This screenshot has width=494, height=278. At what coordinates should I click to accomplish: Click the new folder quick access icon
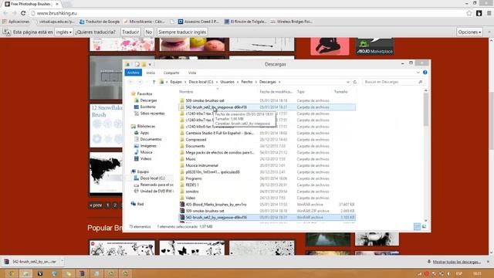pos(144,64)
